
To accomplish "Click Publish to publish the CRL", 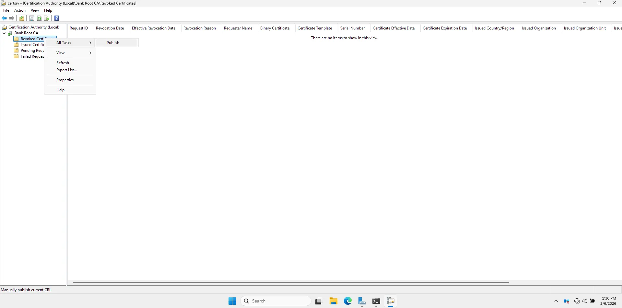I will click(112, 42).
